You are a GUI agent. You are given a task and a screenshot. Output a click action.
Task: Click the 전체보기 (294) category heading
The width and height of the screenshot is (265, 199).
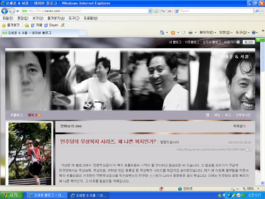point(71,126)
